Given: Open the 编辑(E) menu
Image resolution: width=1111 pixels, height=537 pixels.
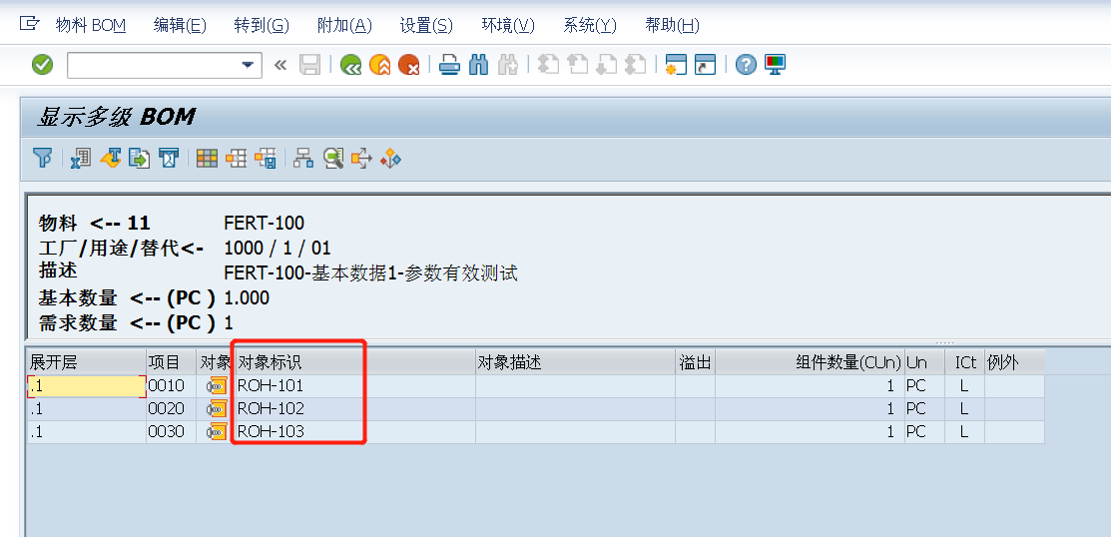Looking at the screenshot, I should click(180, 26).
